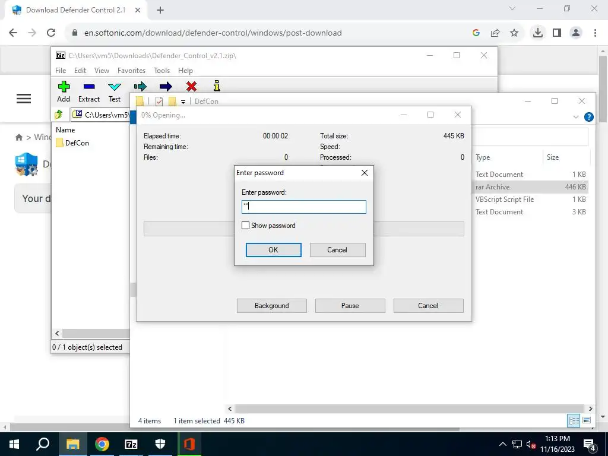
Task: Open the Tools menu in 7-Zip
Action: [x=161, y=71]
